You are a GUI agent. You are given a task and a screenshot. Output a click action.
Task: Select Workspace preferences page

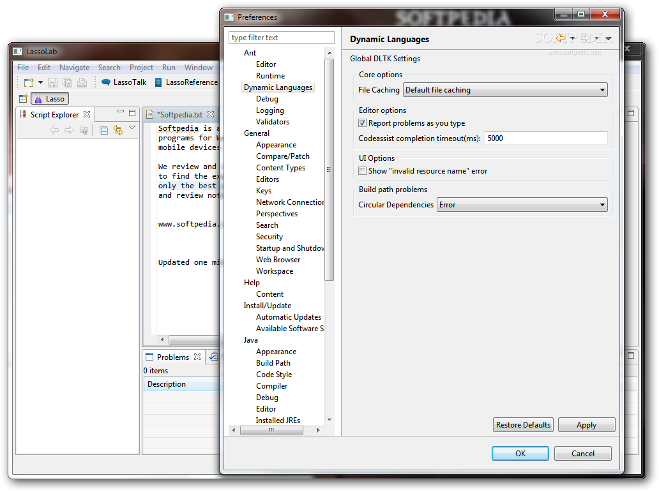(x=275, y=271)
